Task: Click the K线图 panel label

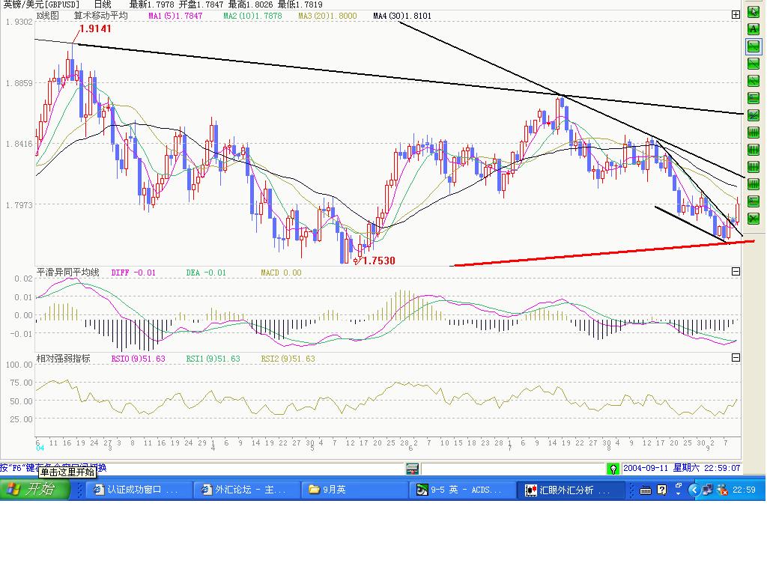Action: tap(48, 16)
